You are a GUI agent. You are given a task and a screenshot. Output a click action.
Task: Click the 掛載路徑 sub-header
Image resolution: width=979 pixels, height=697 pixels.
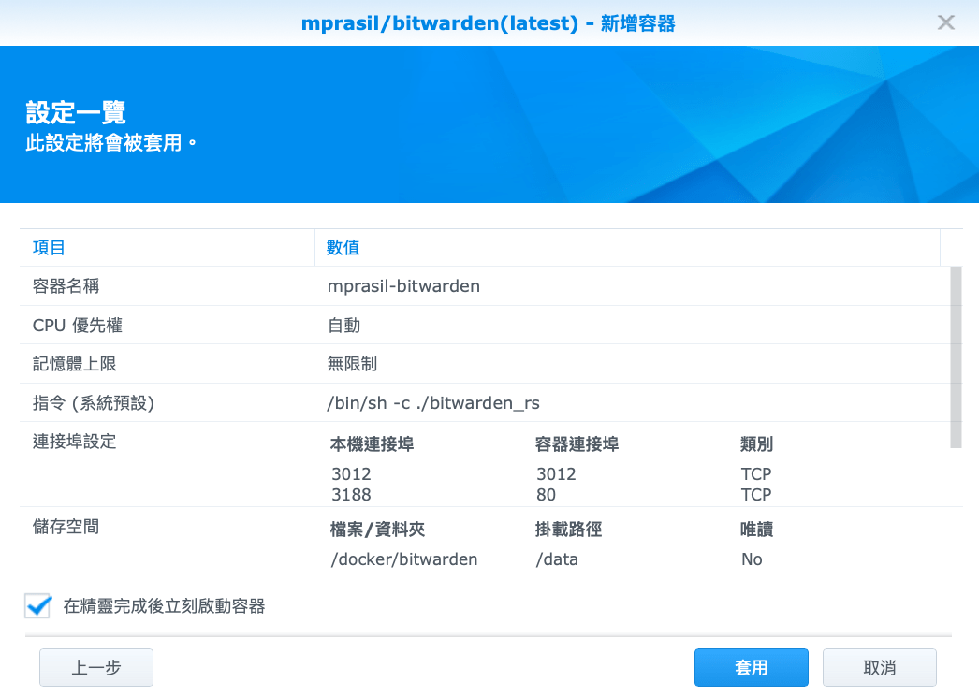click(x=569, y=530)
